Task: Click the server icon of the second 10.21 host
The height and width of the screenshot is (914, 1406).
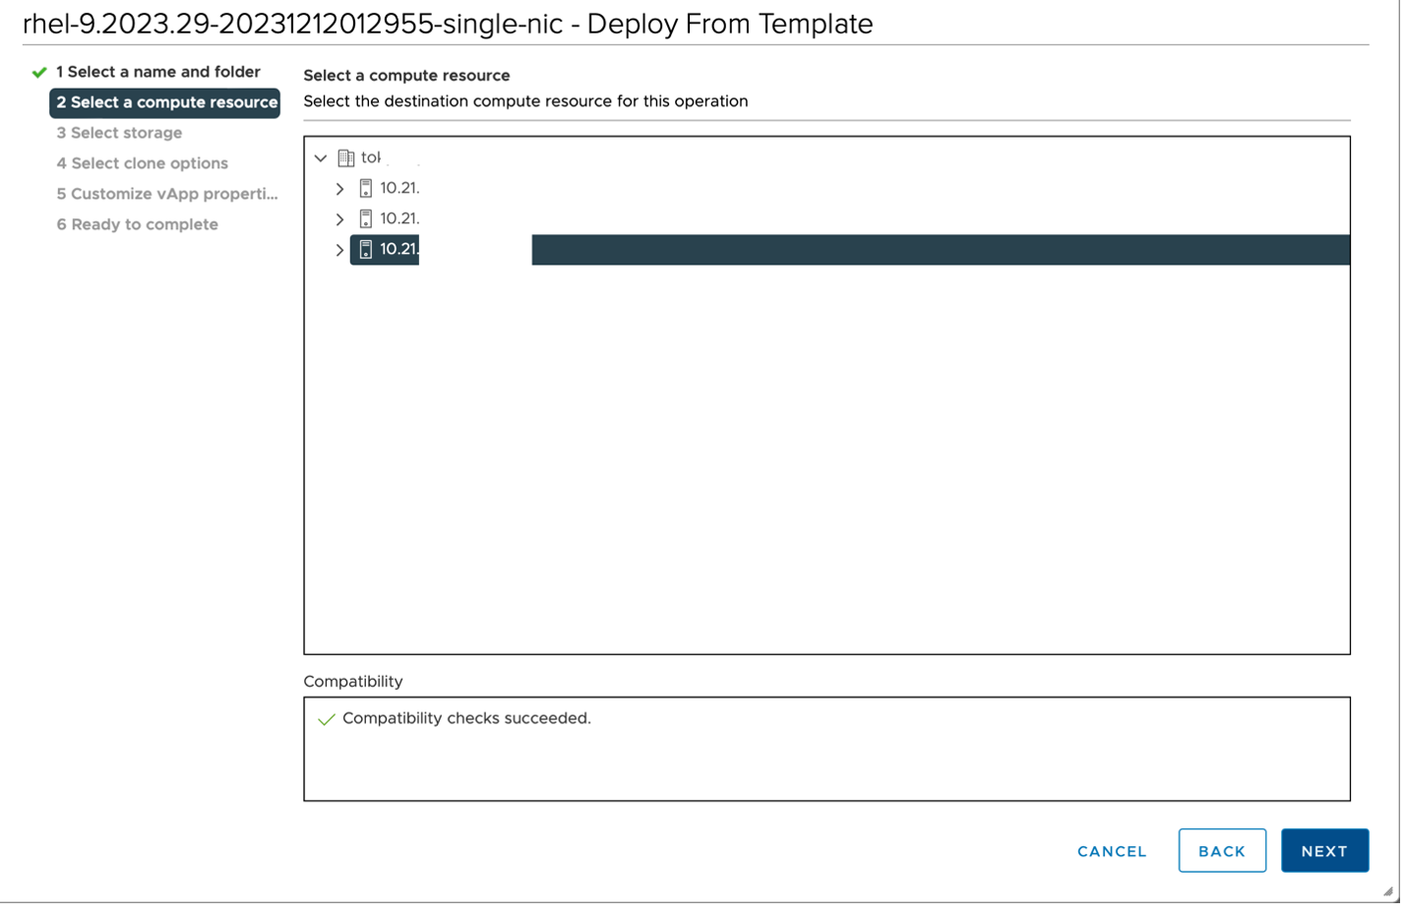Action: (x=365, y=218)
